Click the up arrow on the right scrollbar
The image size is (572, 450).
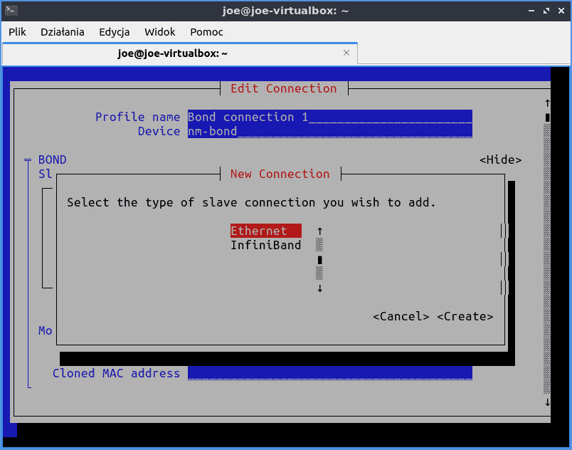[x=546, y=102]
